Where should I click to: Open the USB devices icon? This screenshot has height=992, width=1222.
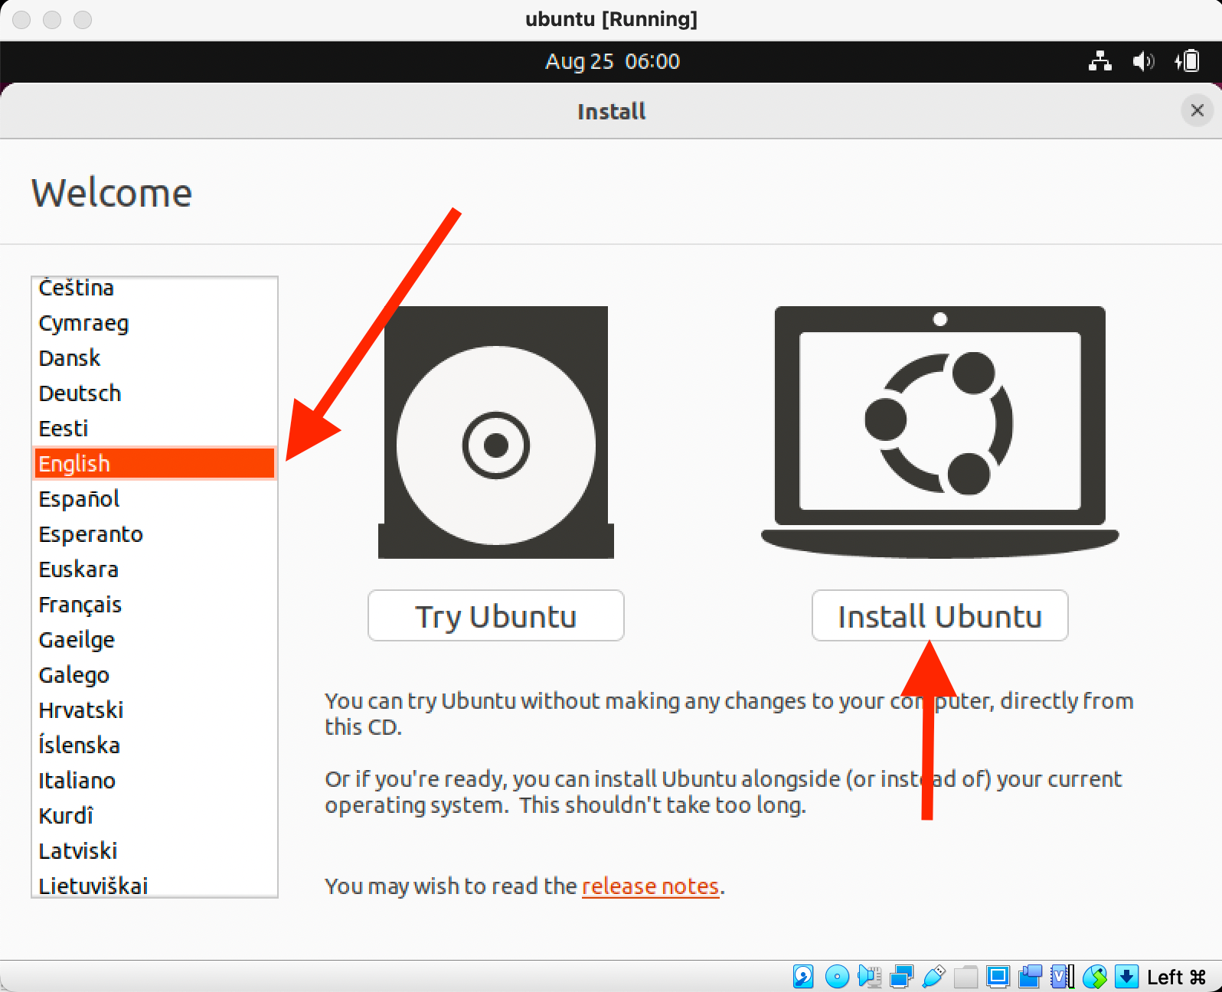pos(933,977)
